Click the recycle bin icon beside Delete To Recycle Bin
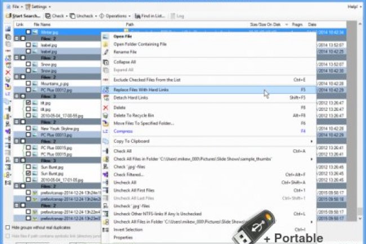 point(106,115)
